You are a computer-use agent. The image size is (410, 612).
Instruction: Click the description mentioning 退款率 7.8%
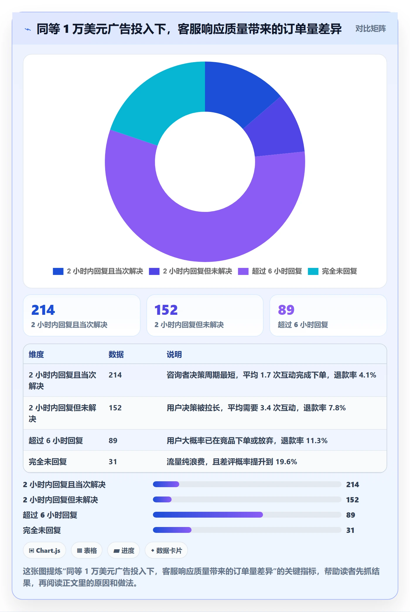256,408
